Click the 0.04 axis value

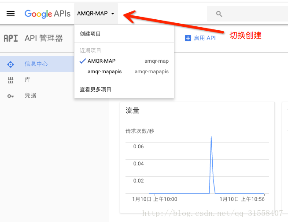[x=138, y=164]
